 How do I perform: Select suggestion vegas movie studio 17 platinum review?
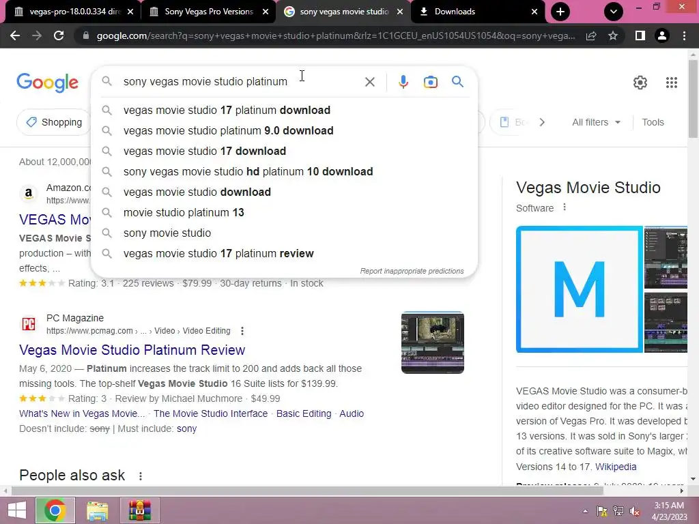tap(284, 254)
